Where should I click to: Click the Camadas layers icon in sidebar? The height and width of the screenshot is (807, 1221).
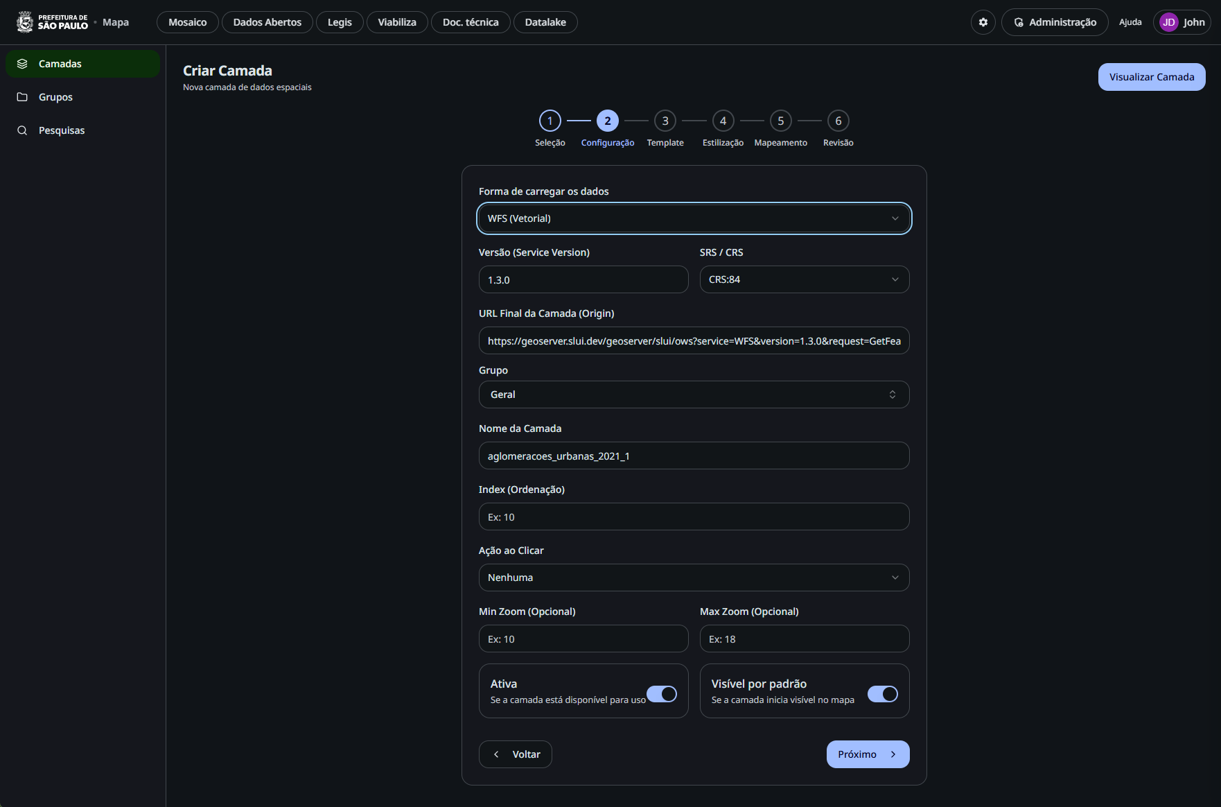pos(22,64)
